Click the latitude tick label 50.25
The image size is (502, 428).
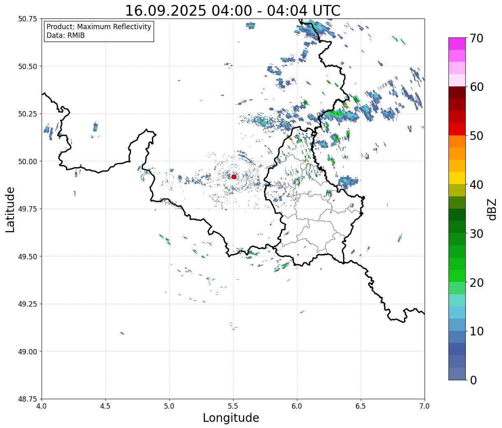(x=28, y=114)
